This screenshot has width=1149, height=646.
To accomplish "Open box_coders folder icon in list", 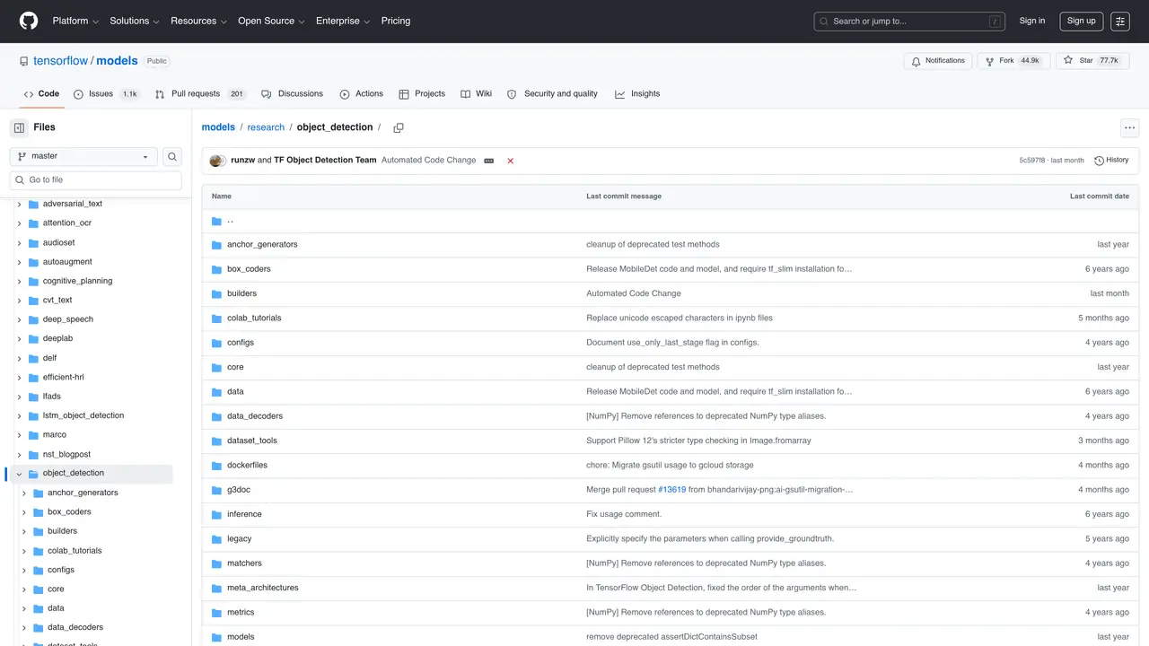I will (216, 269).
